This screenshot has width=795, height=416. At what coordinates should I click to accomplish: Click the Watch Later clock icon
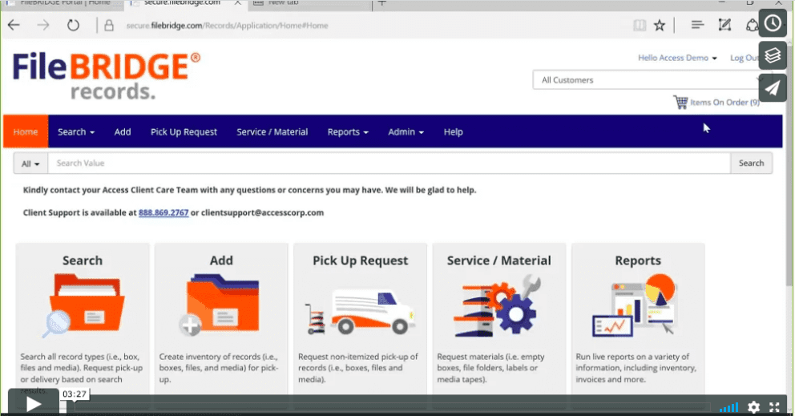pos(773,23)
